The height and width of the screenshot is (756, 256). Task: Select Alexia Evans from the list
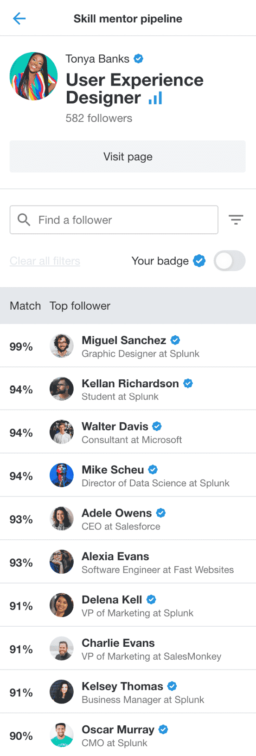[128, 562]
